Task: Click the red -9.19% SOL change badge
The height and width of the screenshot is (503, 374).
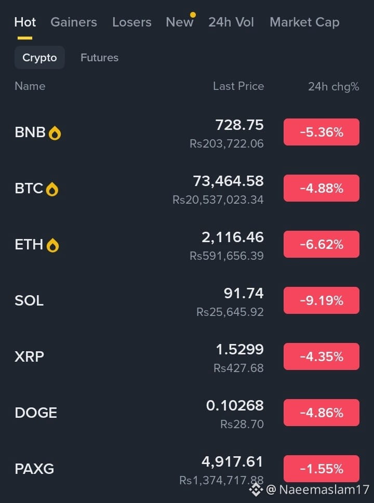Action: [x=321, y=300]
